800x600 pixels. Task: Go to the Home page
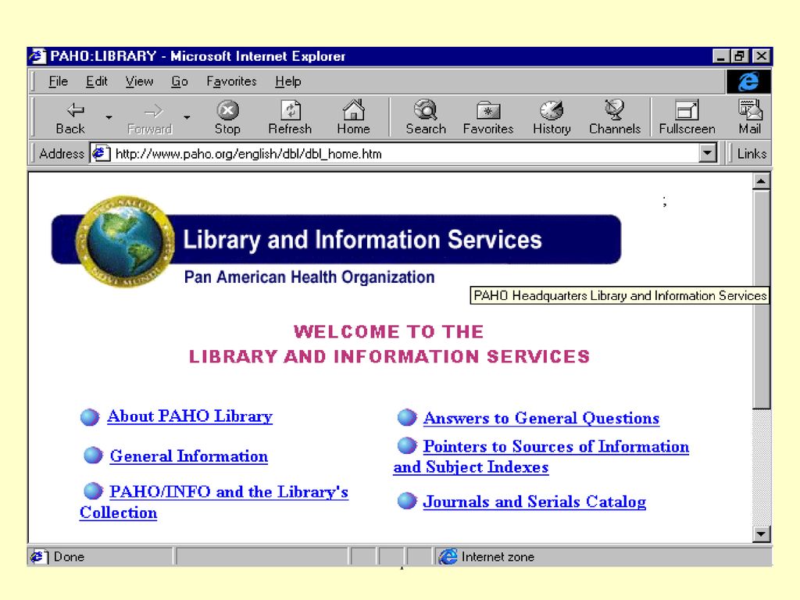(354, 118)
